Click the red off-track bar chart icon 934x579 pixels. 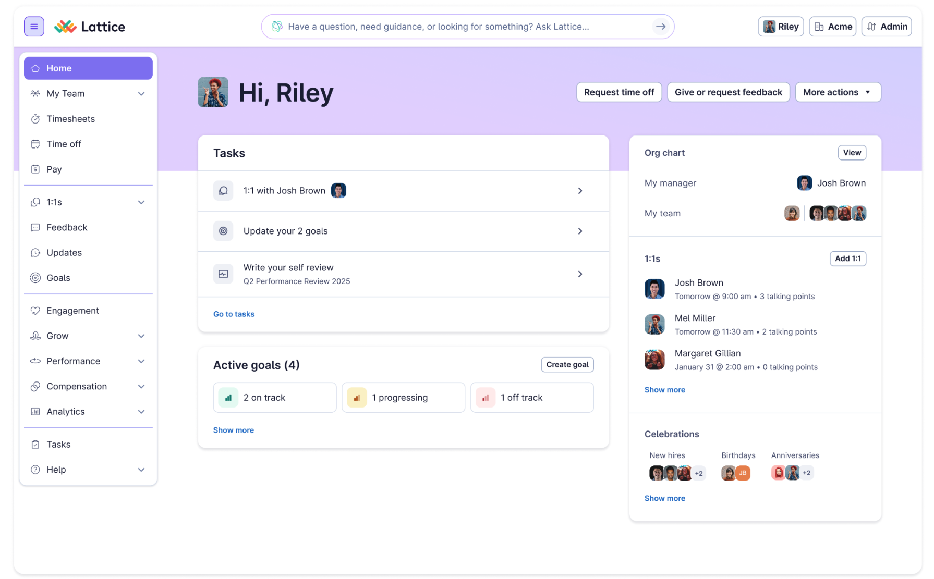[x=486, y=398]
